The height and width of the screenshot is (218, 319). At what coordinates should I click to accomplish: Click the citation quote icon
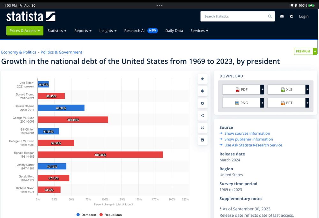coord(203,128)
